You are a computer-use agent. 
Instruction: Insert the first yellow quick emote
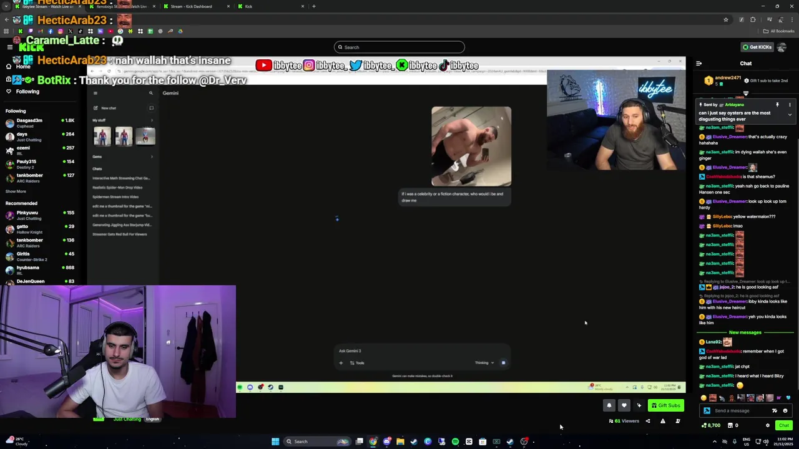pos(703,398)
